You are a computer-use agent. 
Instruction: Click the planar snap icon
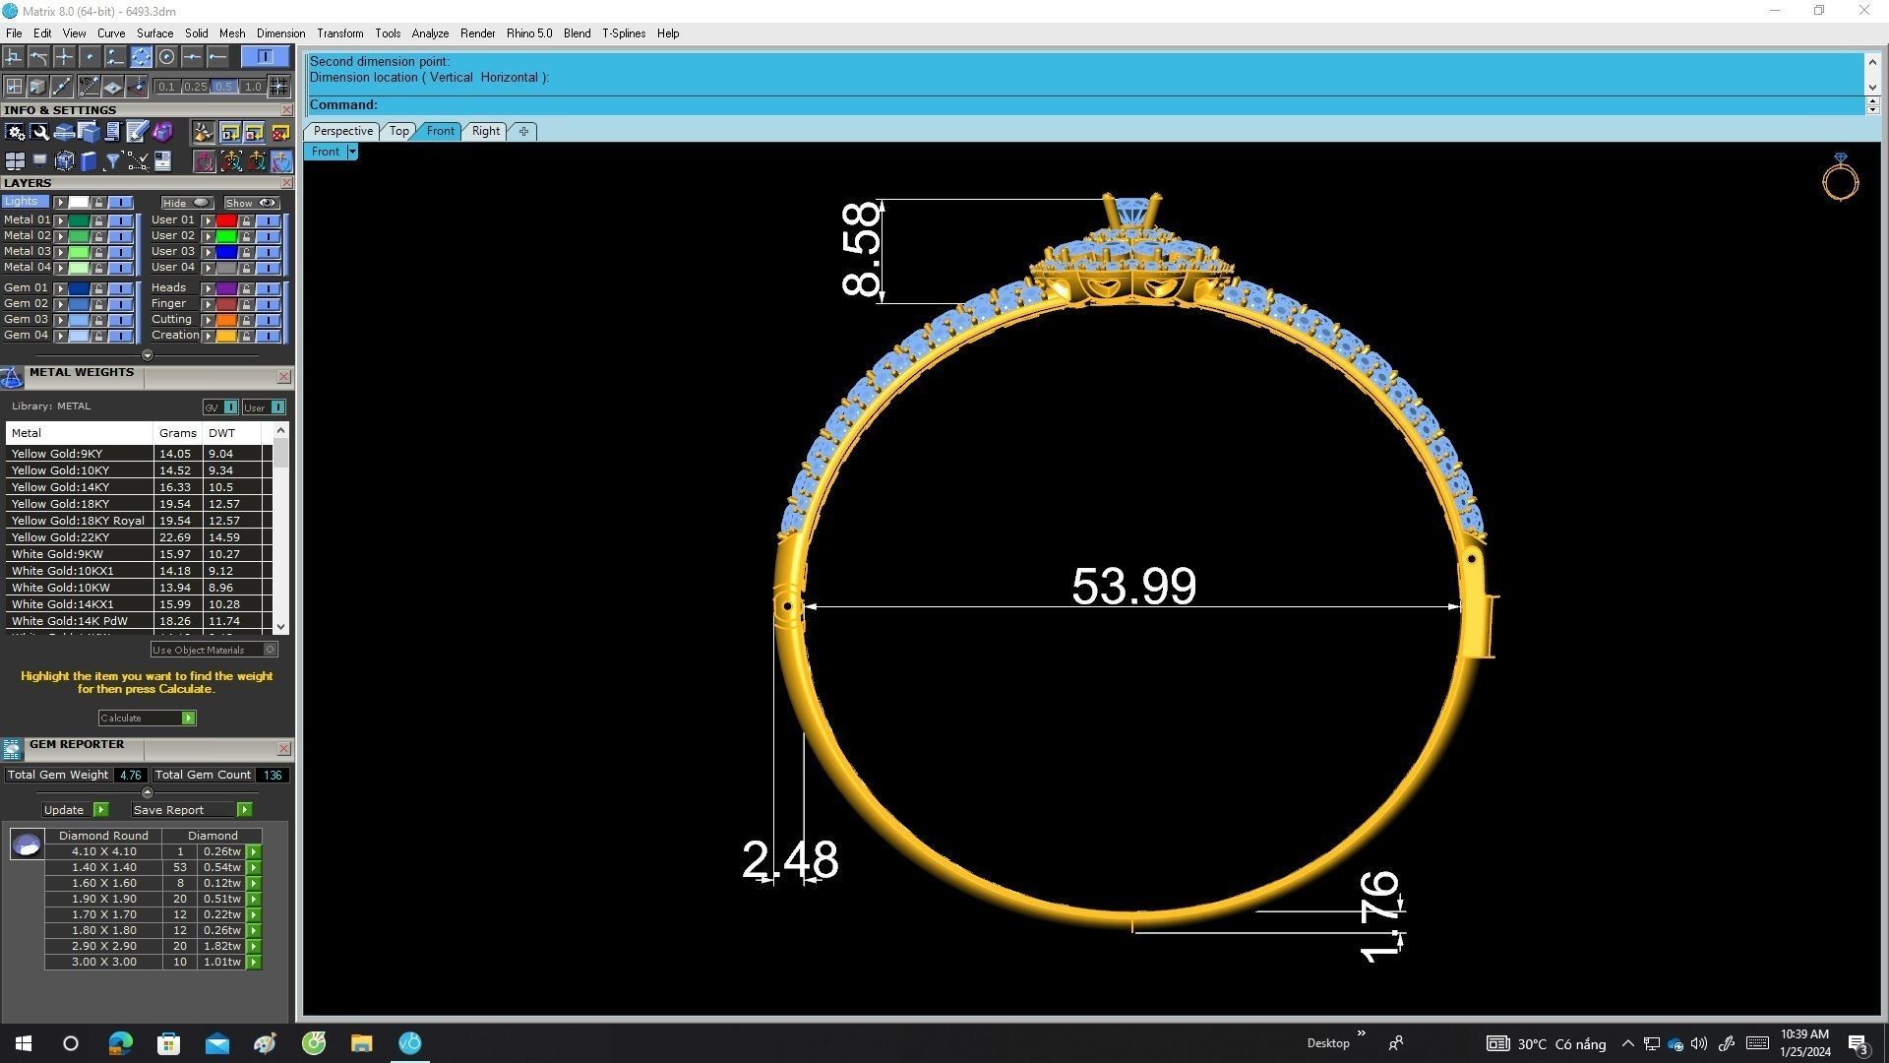coord(112,87)
